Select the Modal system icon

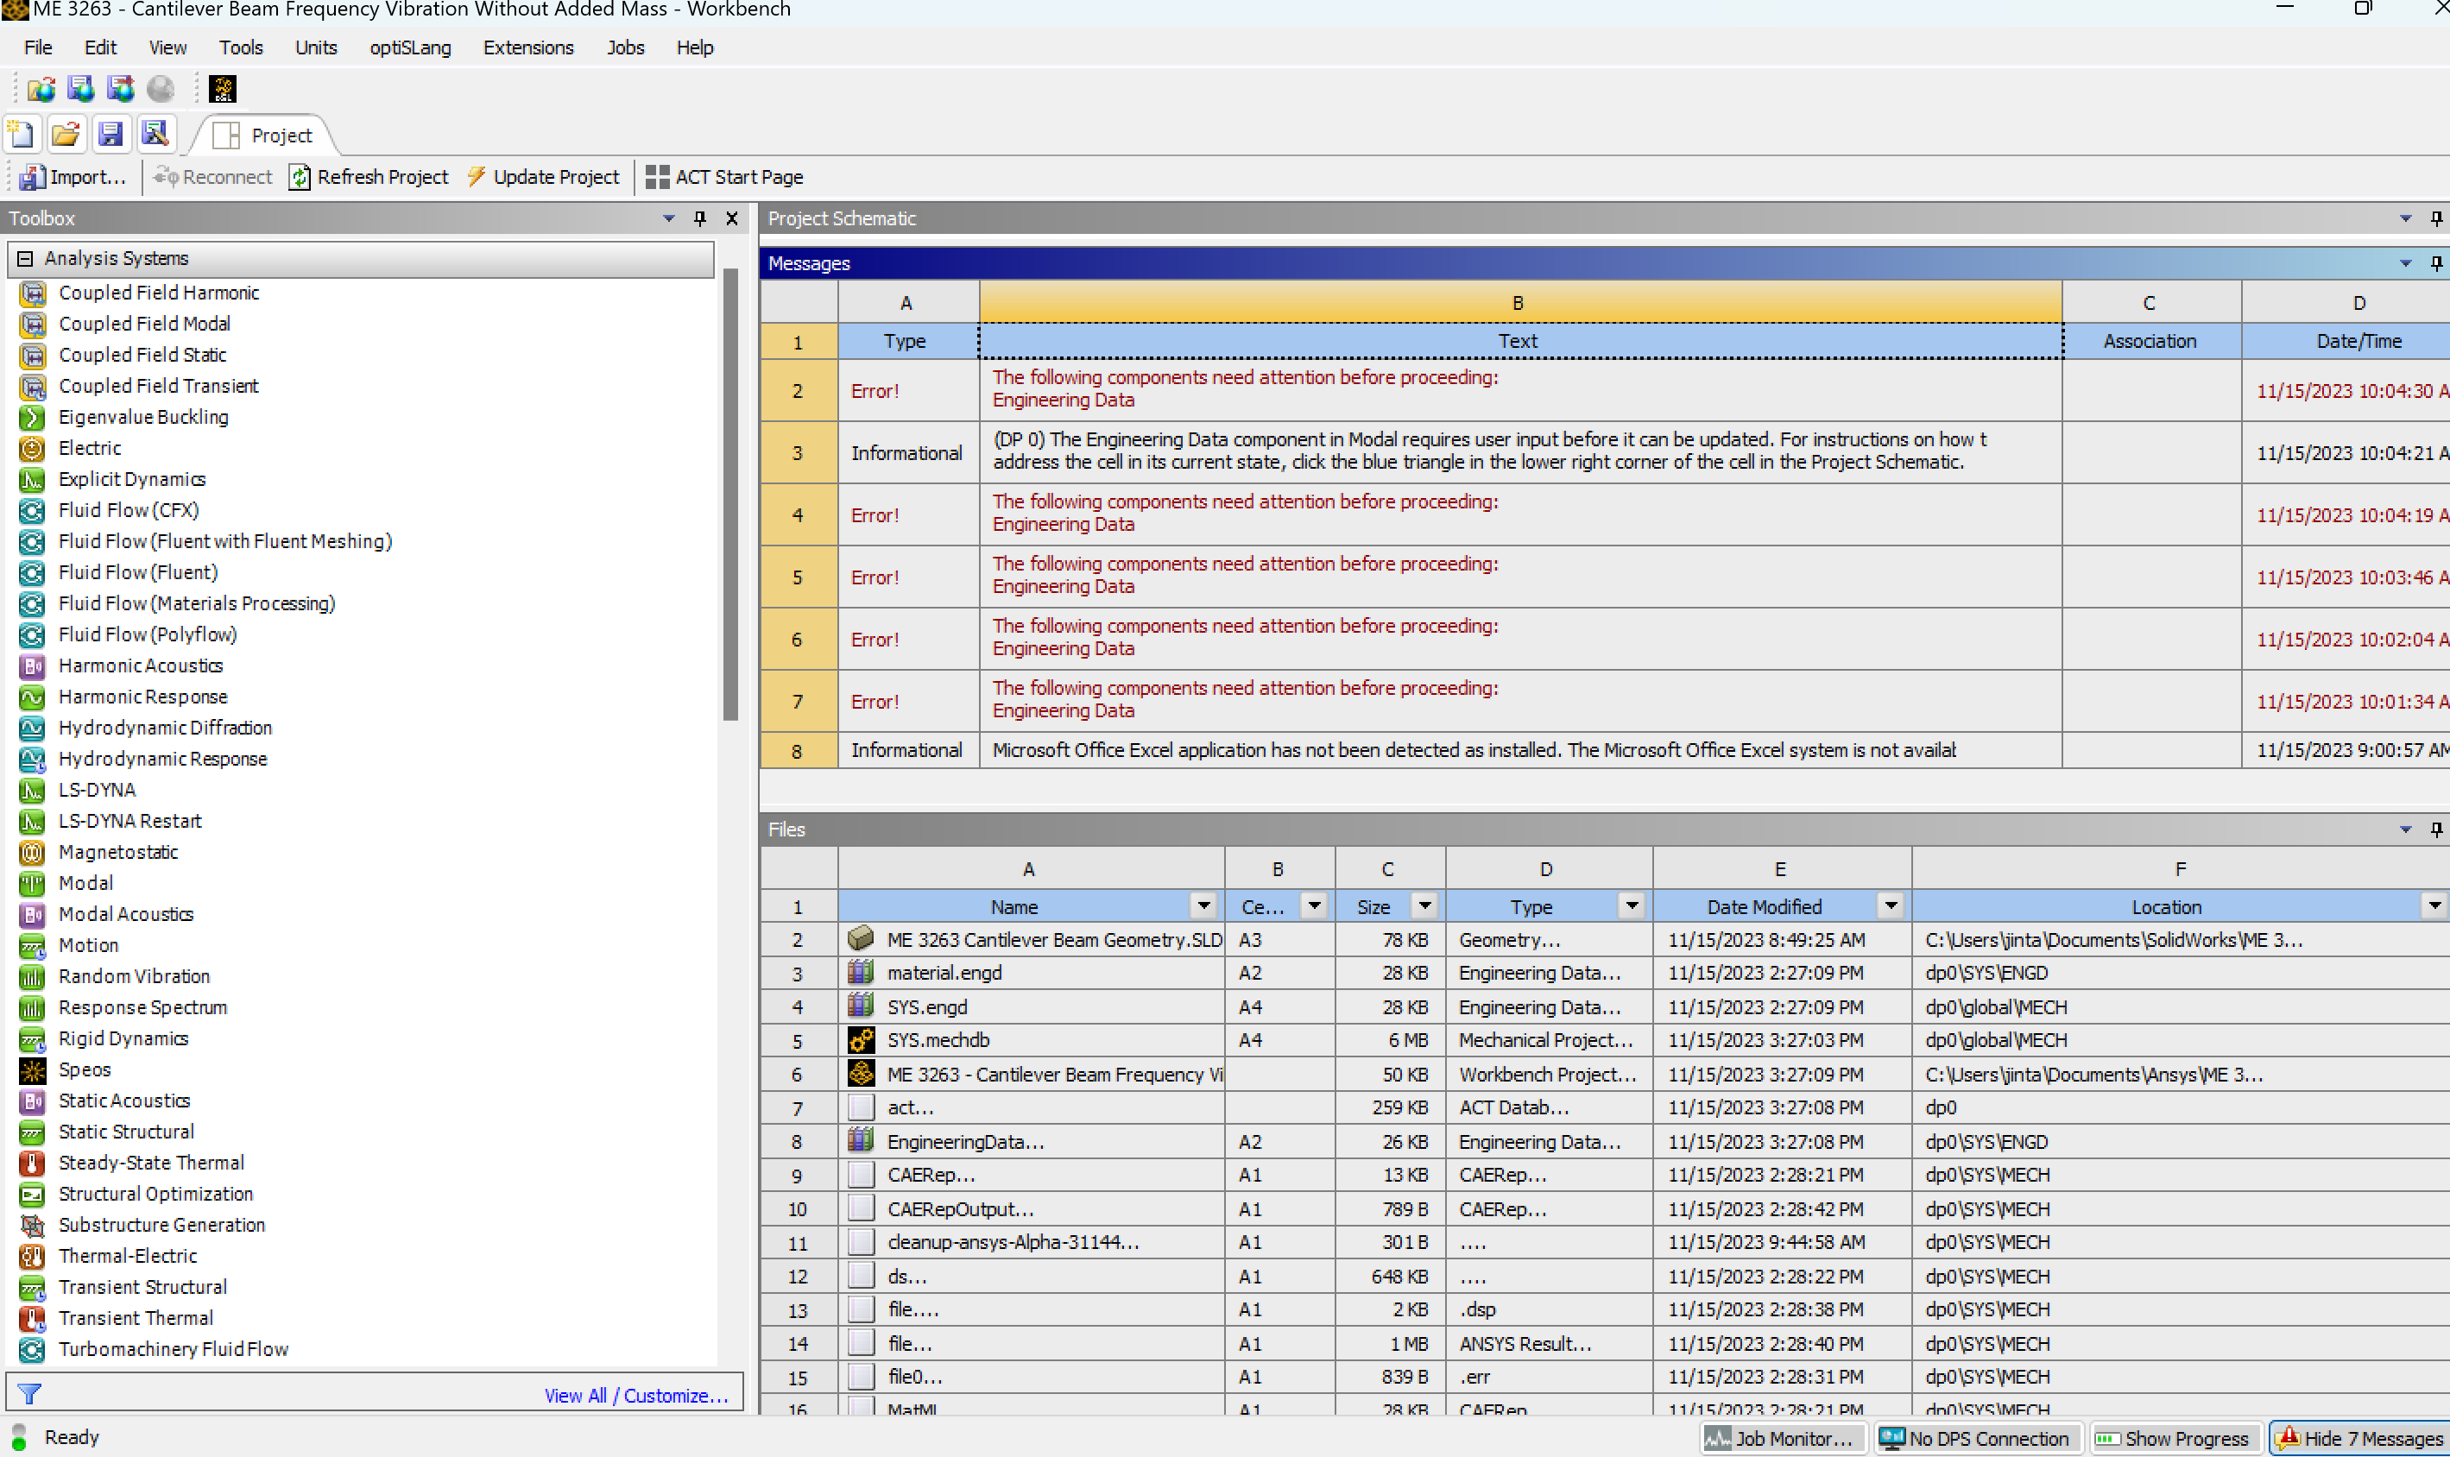pyautogui.click(x=33, y=884)
